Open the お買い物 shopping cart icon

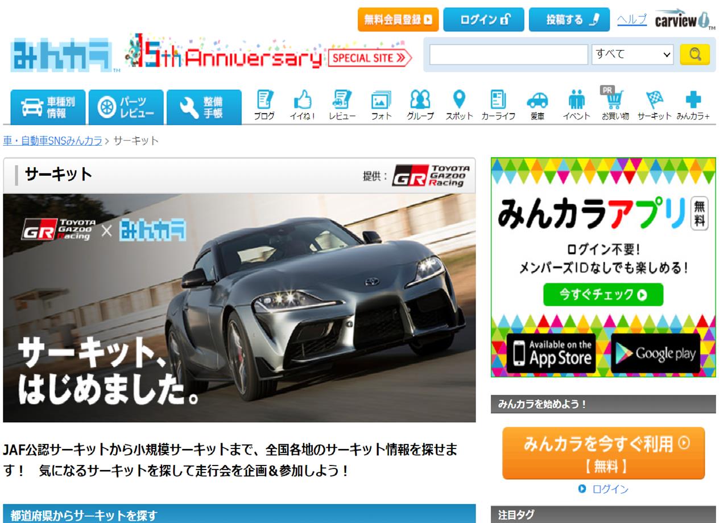click(x=615, y=106)
